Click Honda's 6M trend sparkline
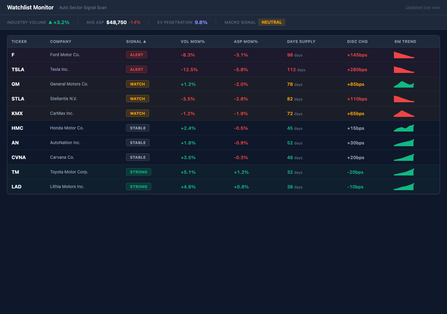 click(x=404, y=128)
